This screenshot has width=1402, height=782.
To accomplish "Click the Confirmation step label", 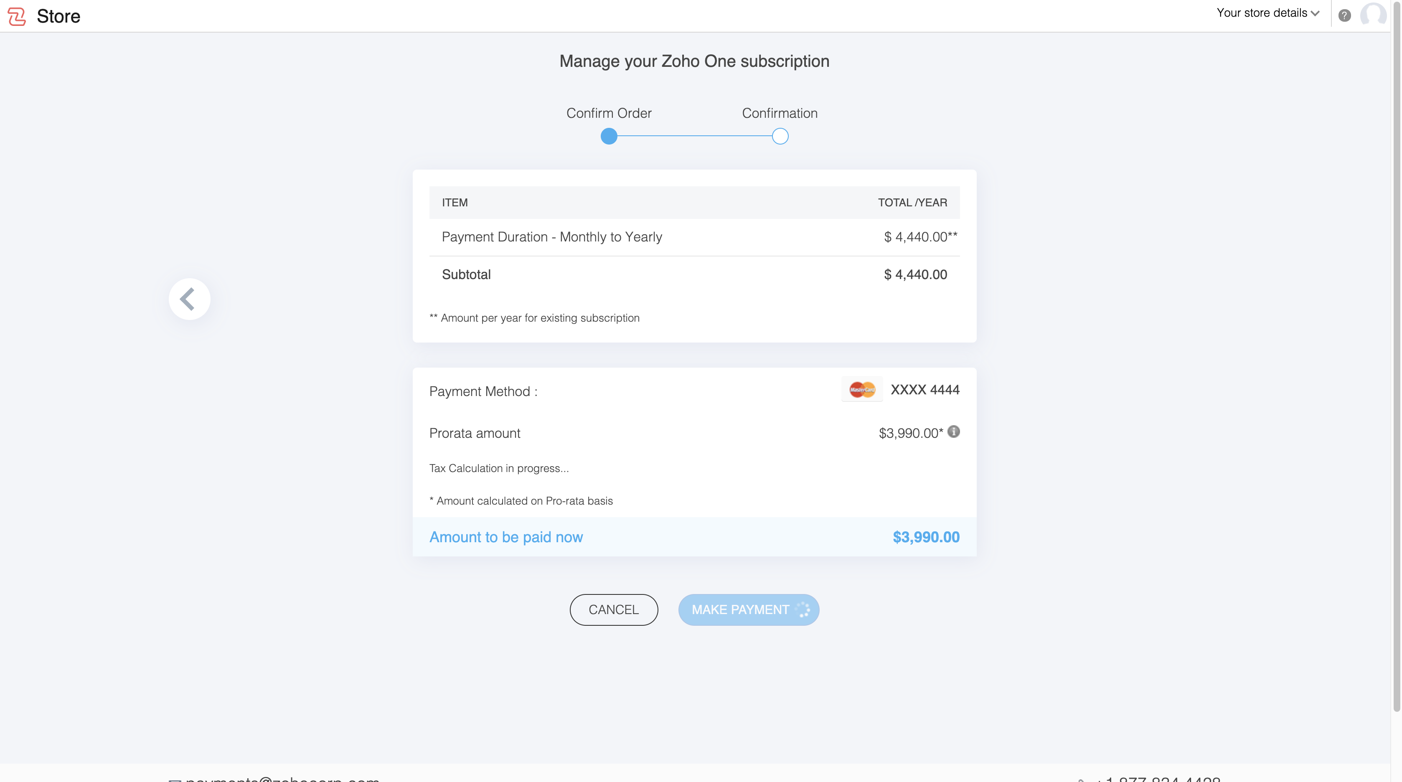I will (780, 113).
